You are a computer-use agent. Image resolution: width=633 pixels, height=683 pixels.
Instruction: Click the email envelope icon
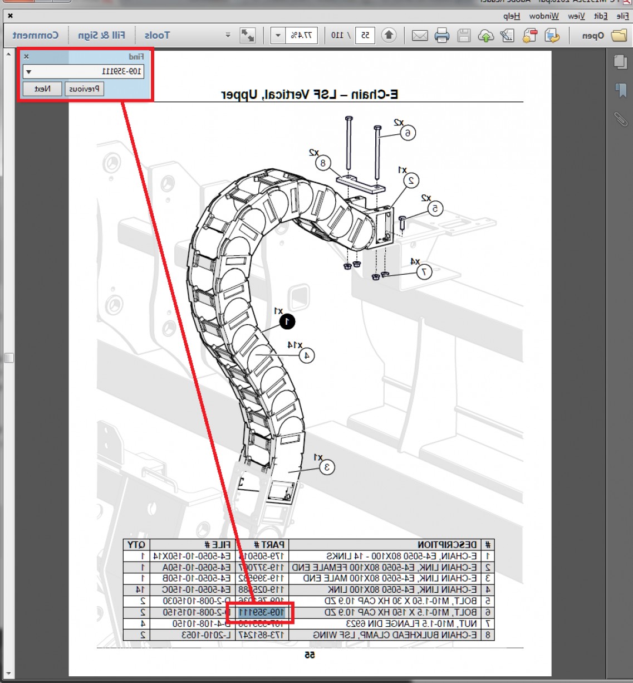pos(420,36)
